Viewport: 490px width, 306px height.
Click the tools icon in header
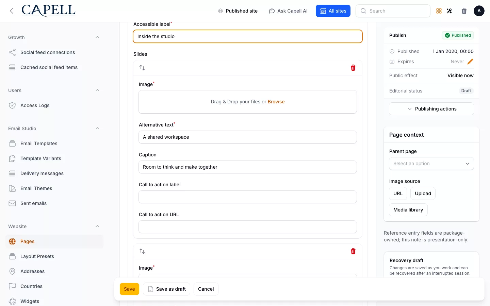pos(449,11)
